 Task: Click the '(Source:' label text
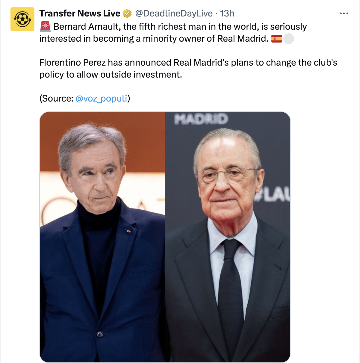(x=56, y=99)
